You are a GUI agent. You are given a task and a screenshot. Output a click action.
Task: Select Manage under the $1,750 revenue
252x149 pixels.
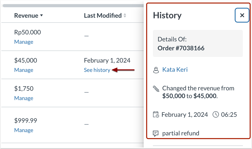[x=24, y=98]
